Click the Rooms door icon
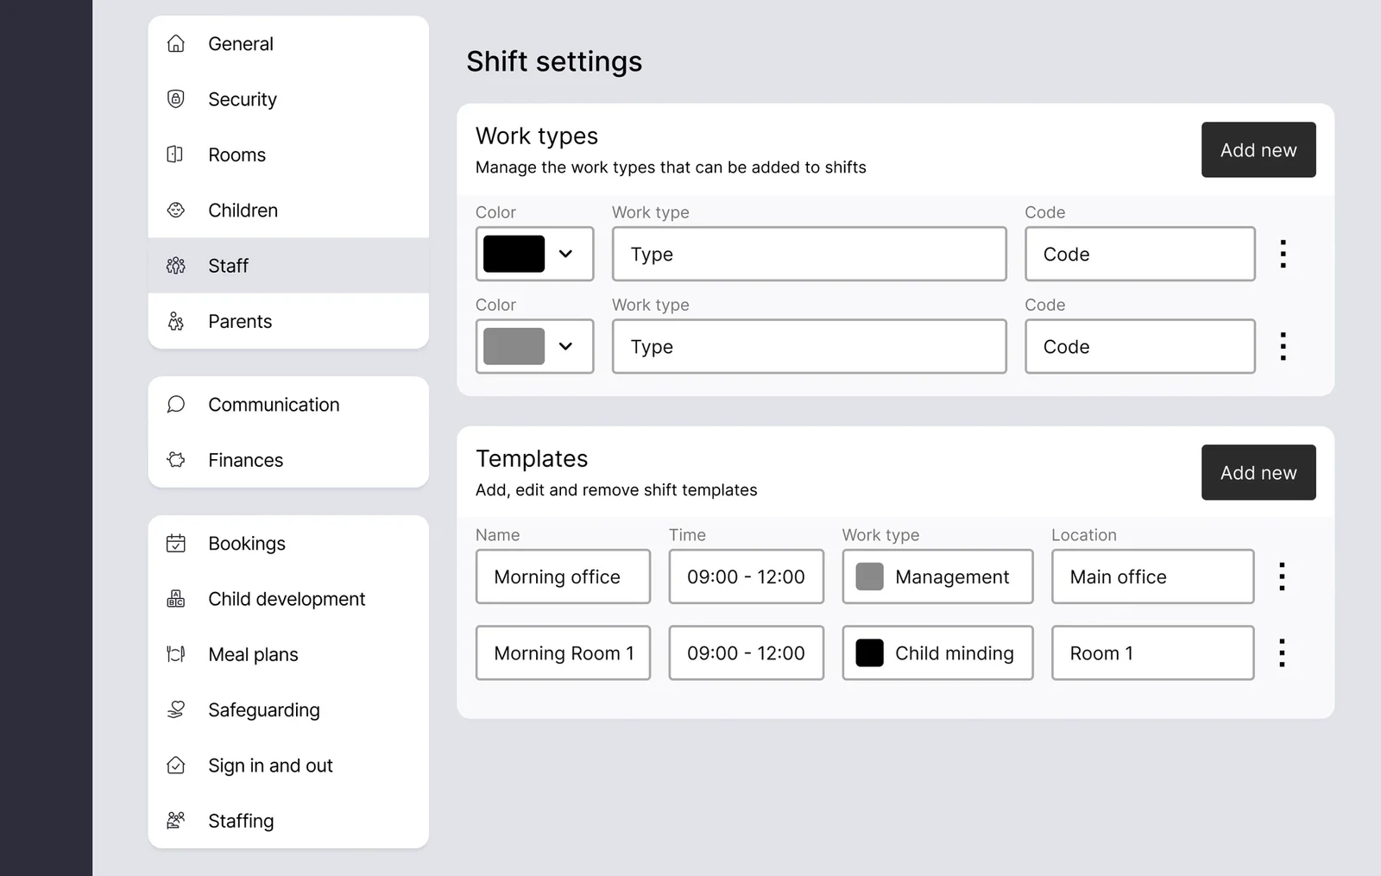1381x876 pixels. [175, 154]
